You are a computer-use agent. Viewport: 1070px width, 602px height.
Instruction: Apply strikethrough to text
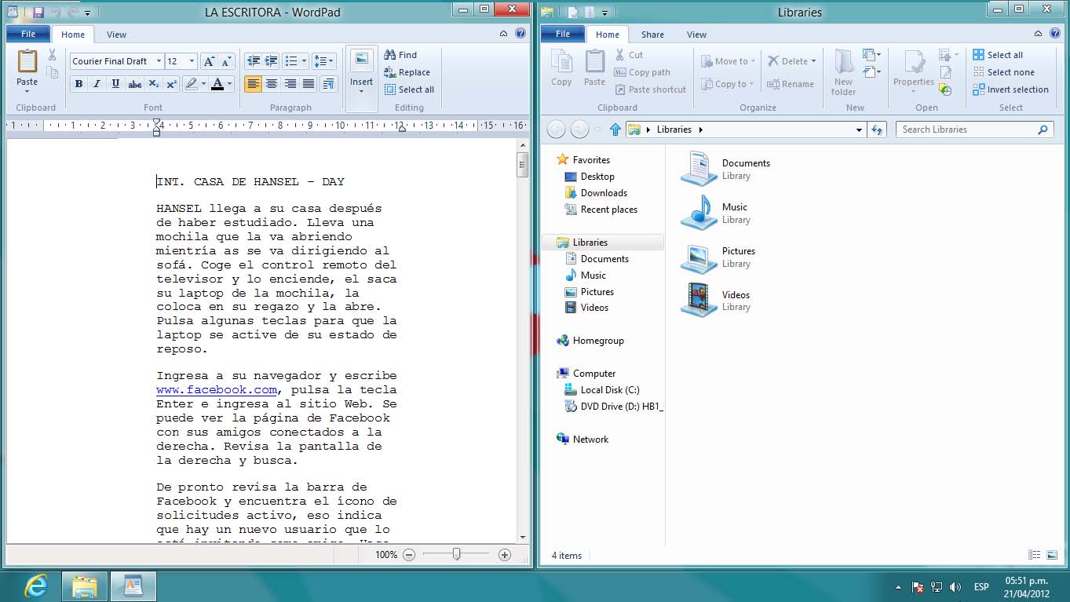(134, 84)
